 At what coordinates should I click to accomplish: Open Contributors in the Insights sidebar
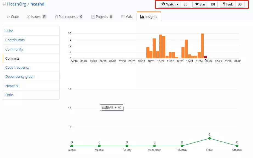click(x=31, y=40)
